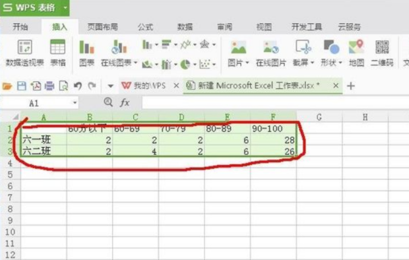Expand the 截屏 dropdown arrow

tap(312, 63)
